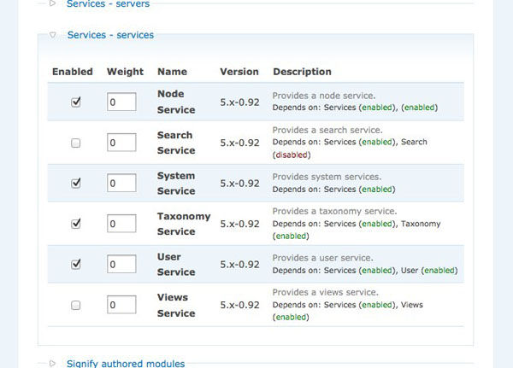Enable the Search Service checkbox
The width and height of the screenshot is (513, 368).
pos(76,143)
